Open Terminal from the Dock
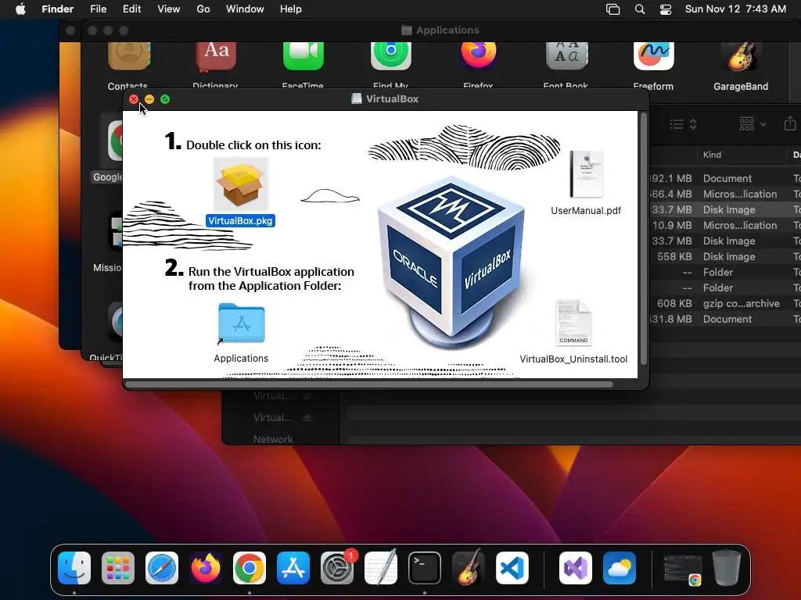Image resolution: width=801 pixels, height=600 pixels. [425, 568]
